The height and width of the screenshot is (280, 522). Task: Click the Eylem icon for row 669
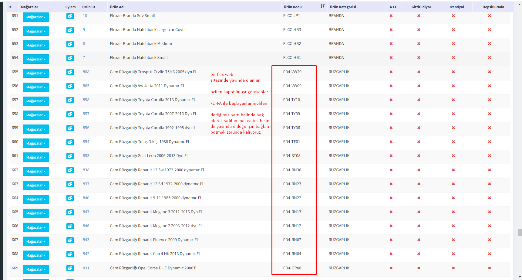(x=70, y=268)
